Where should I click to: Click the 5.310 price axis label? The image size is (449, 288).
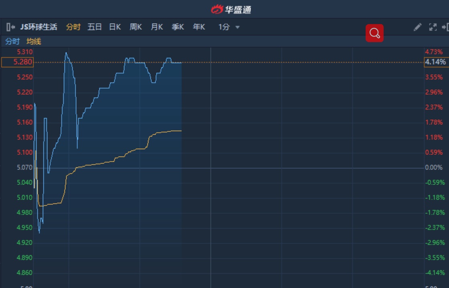24,52
